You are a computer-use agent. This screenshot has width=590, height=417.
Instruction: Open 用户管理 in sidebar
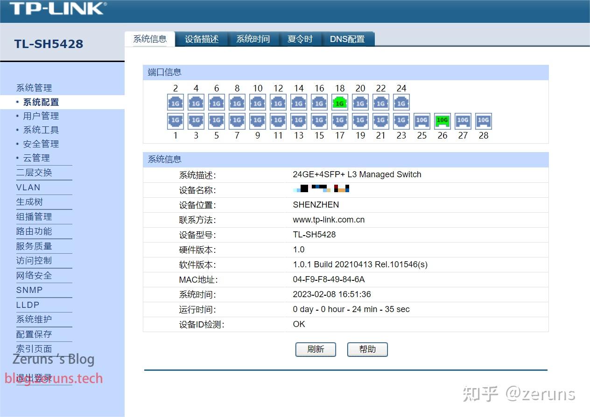(41, 116)
